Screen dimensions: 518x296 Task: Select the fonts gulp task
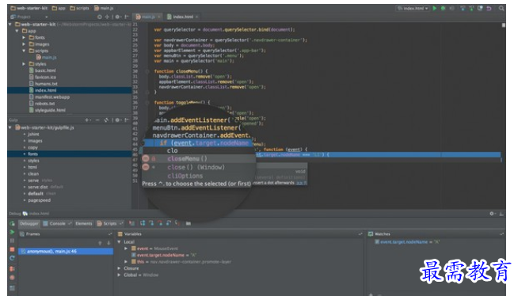(x=70, y=154)
